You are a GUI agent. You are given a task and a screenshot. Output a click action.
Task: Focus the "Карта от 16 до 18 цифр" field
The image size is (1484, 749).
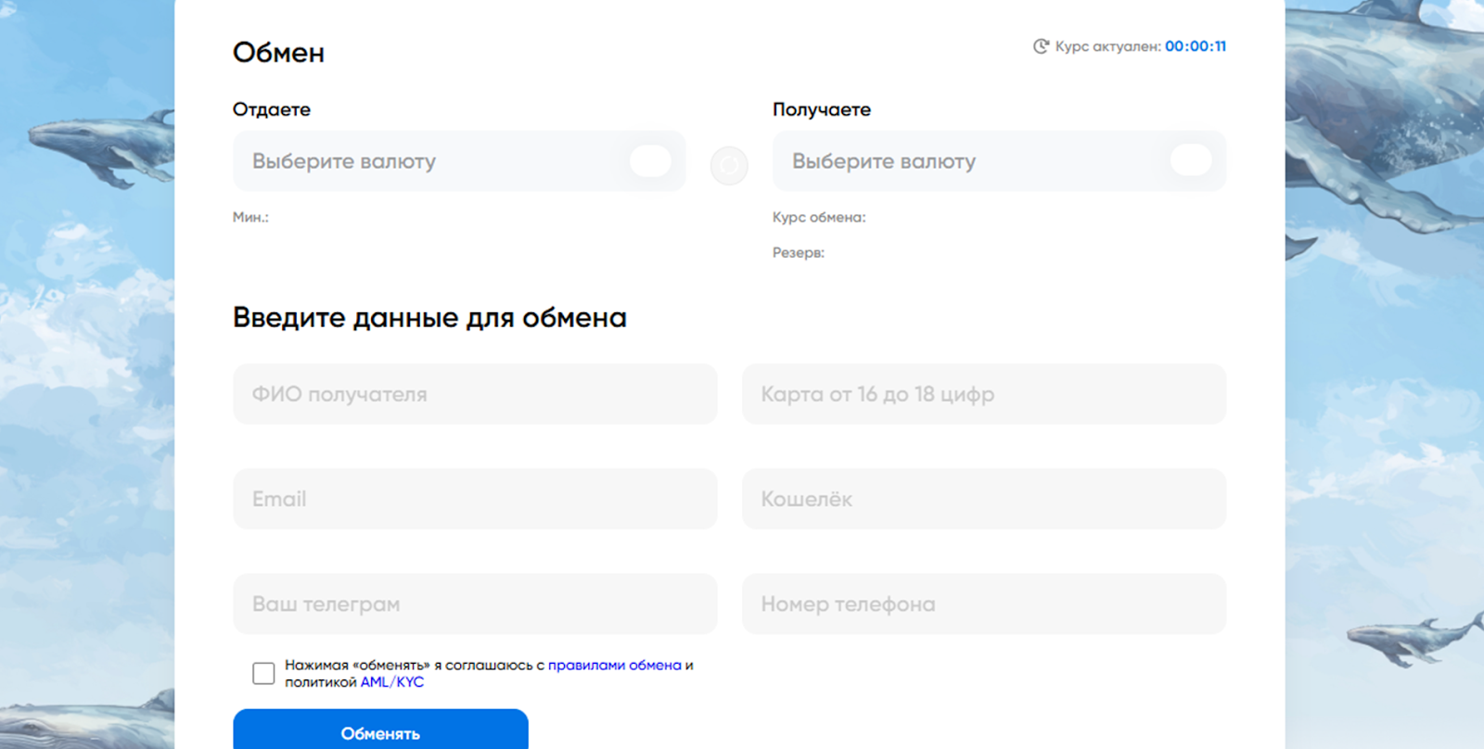pyautogui.click(x=984, y=394)
